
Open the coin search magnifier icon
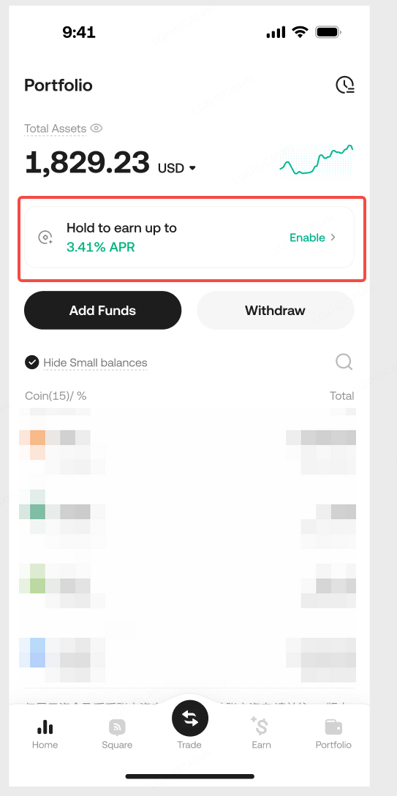pyautogui.click(x=344, y=362)
